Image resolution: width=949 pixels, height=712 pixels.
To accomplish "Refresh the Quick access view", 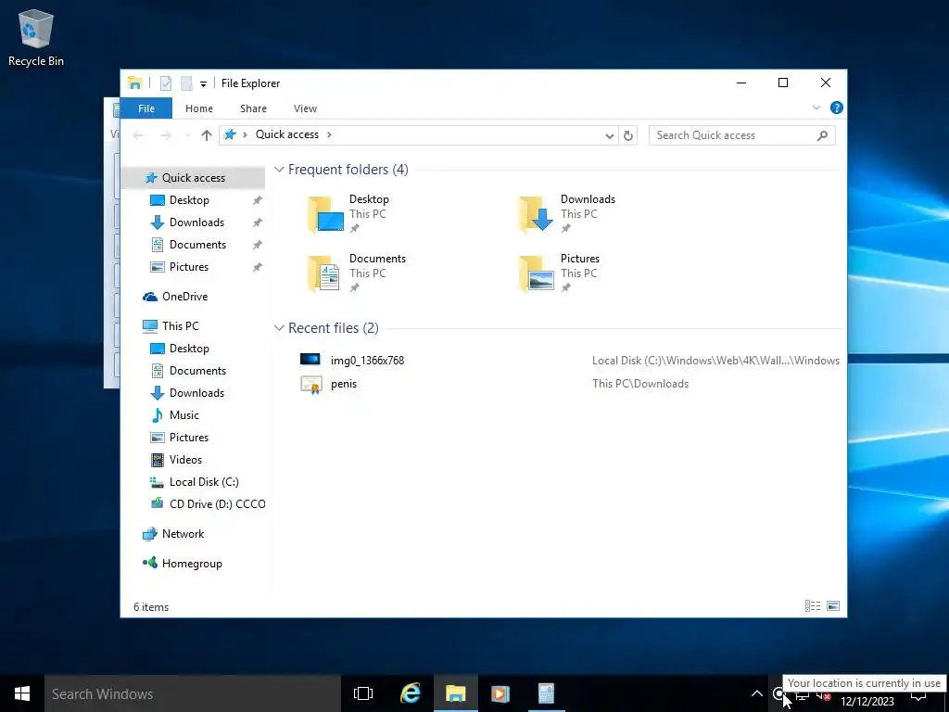I will pos(628,135).
